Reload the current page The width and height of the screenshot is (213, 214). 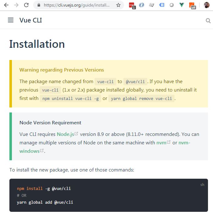(26, 5)
